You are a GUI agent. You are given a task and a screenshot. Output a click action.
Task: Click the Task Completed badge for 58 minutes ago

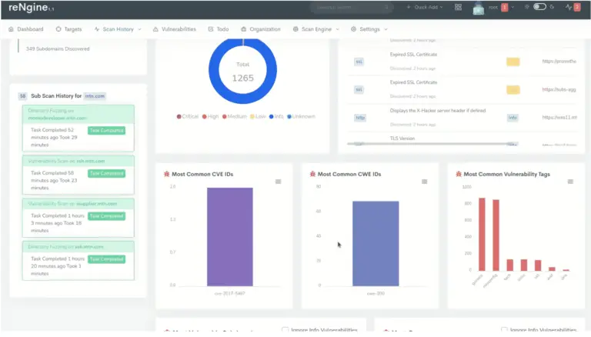[107, 173]
